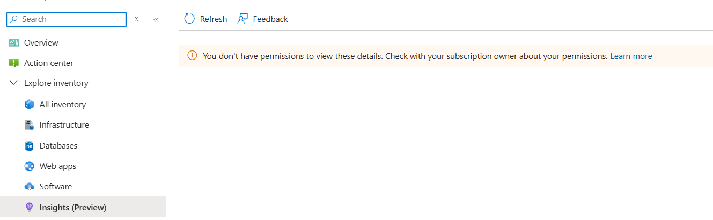Click the Databases DB icon

tap(30, 146)
